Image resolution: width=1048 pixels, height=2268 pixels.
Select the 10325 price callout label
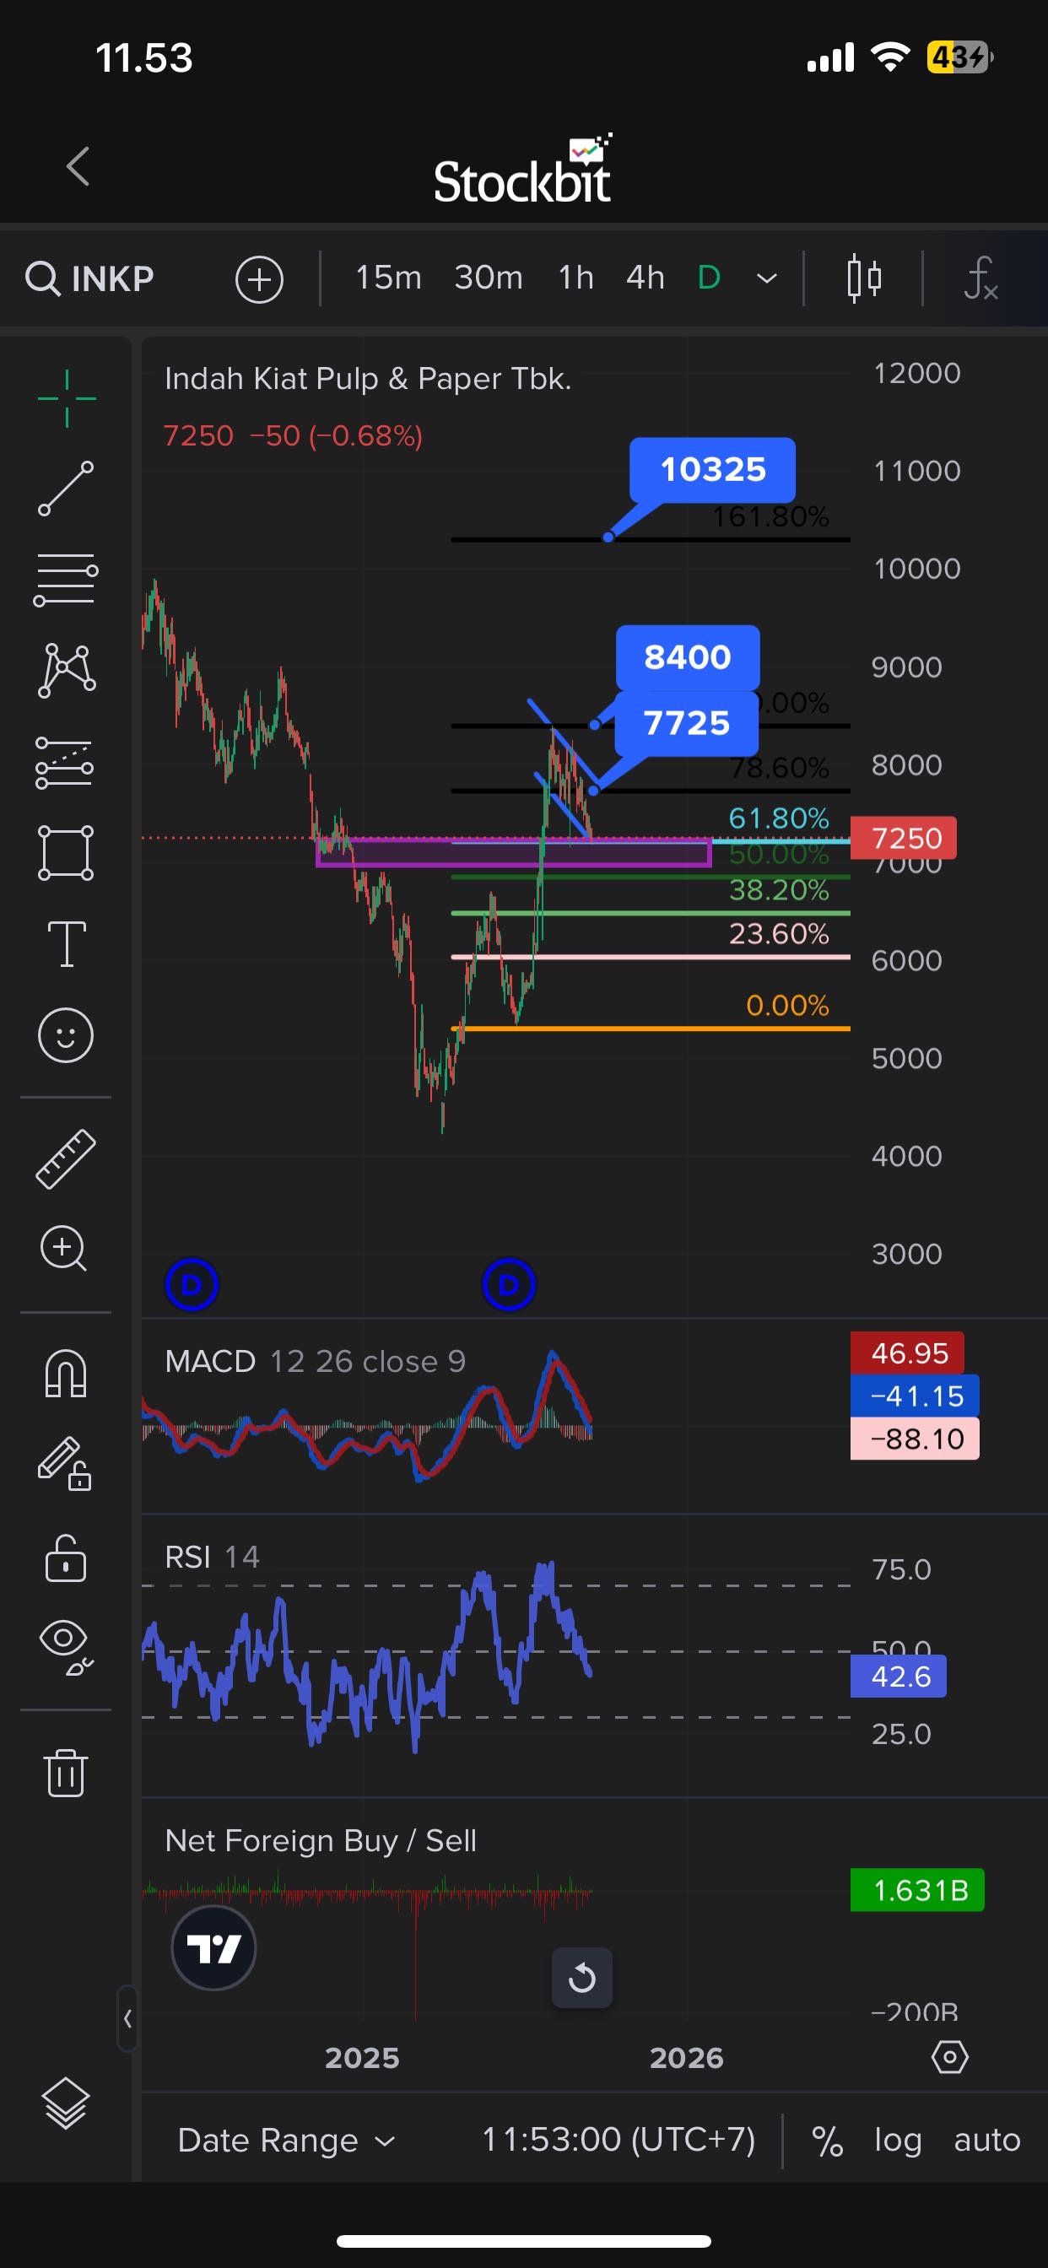712,469
